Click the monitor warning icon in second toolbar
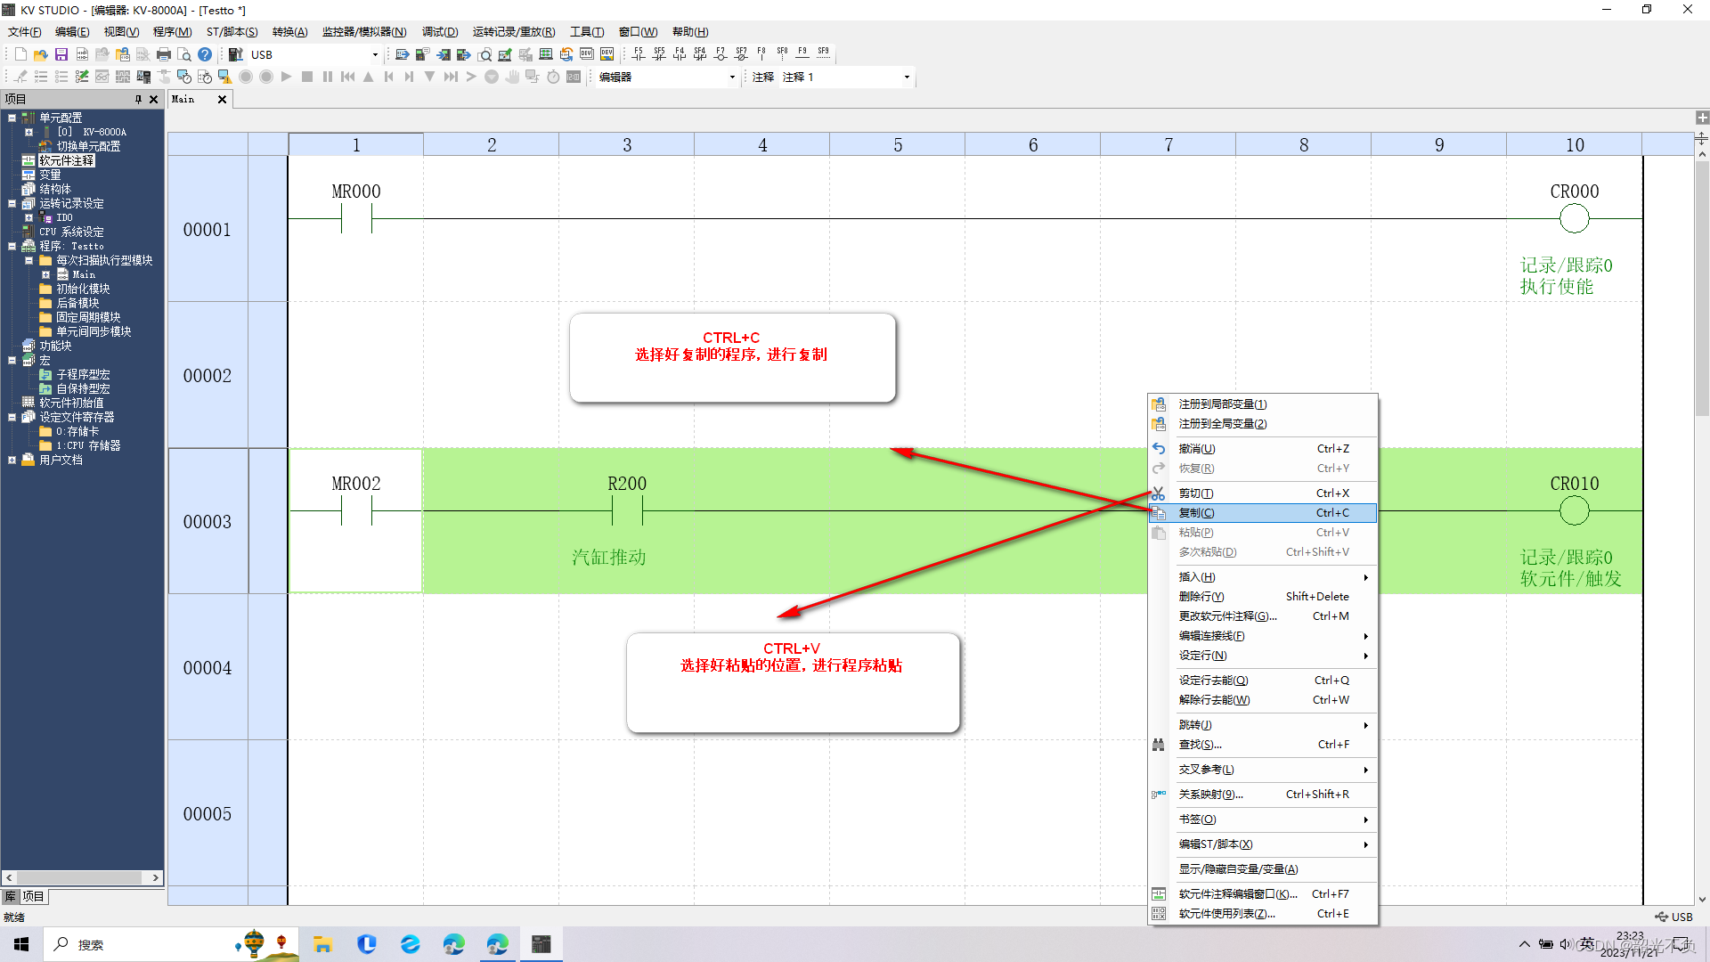 coord(224,77)
